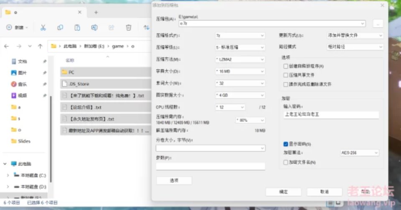
Task: Click the 确定 button
Action: 283,192
